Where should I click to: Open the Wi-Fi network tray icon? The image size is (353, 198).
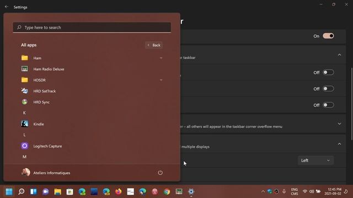click(305, 191)
